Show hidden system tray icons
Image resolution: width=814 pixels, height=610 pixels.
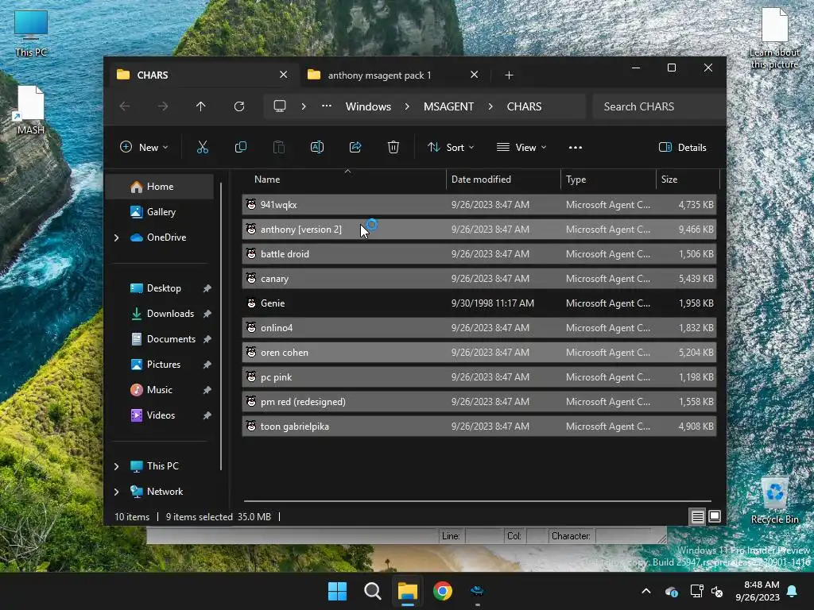click(x=645, y=591)
